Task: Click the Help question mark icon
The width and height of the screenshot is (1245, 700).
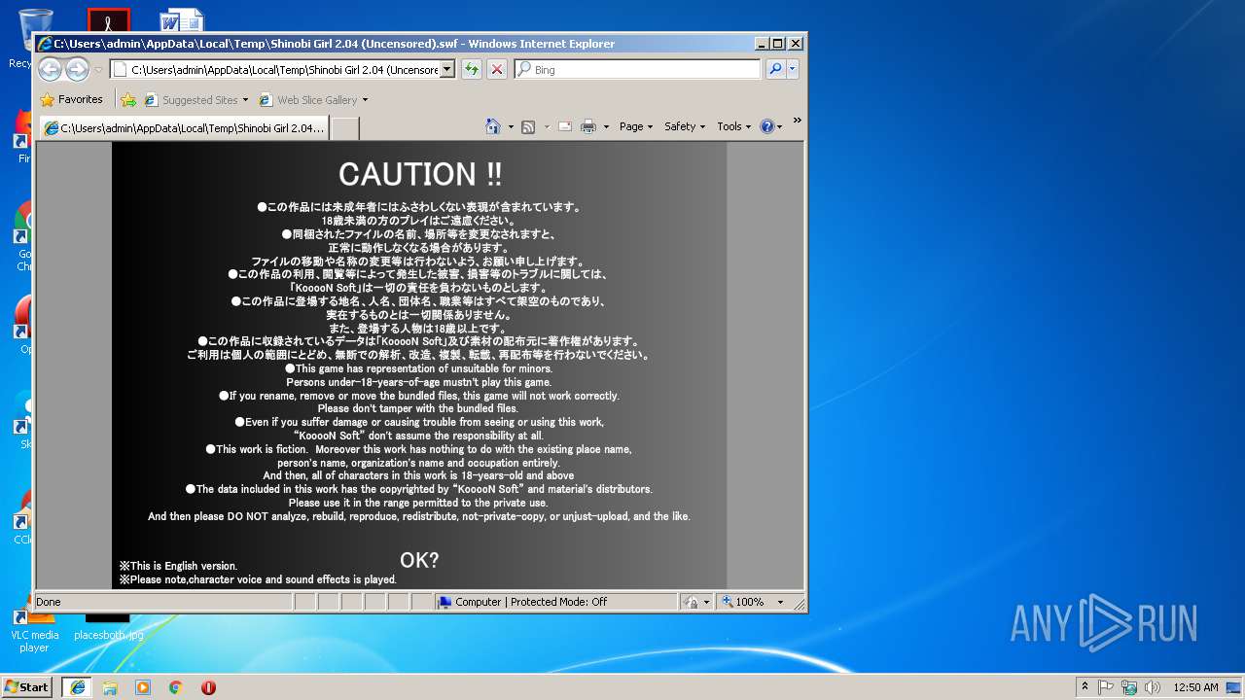Action: pyautogui.click(x=766, y=126)
